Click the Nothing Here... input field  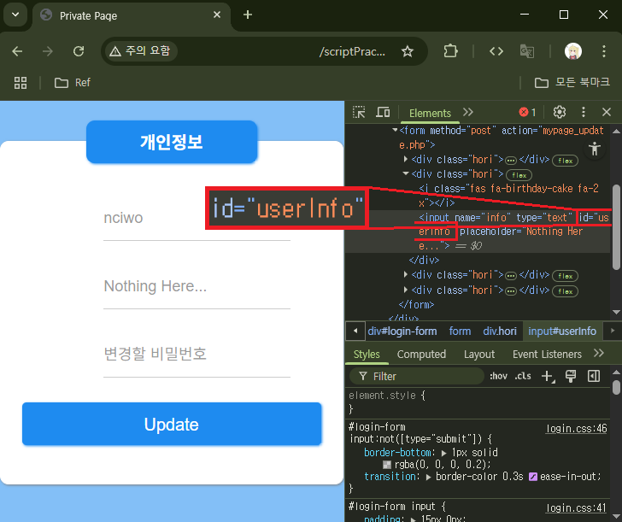click(x=197, y=286)
